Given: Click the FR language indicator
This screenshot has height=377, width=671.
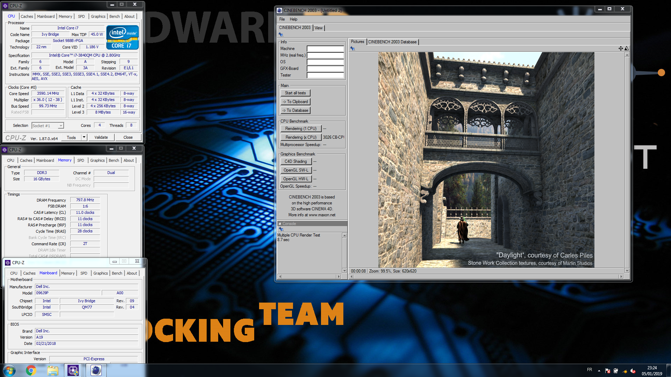Looking at the screenshot, I should 590,370.
